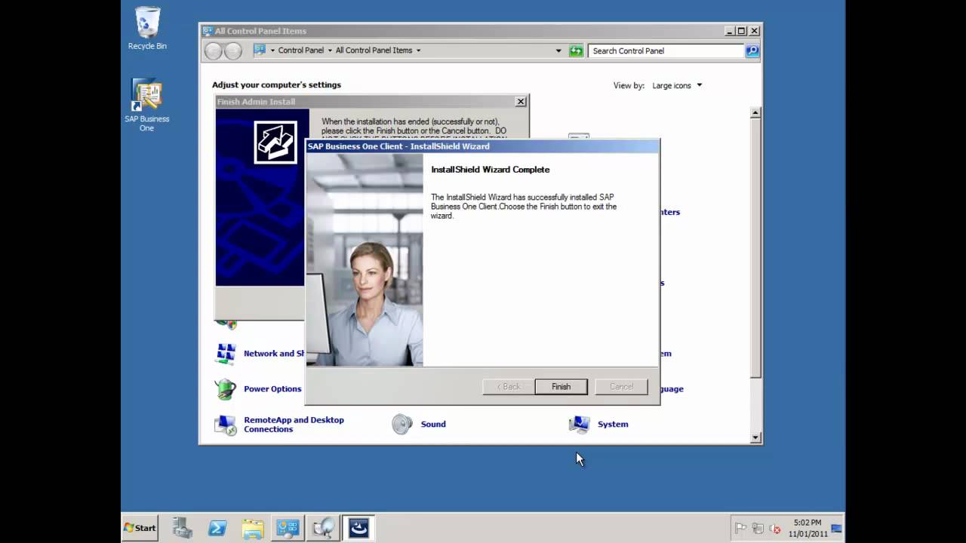Open RemoteApp and Desktop Connections
Image resolution: width=966 pixels, height=543 pixels.
[x=294, y=425]
